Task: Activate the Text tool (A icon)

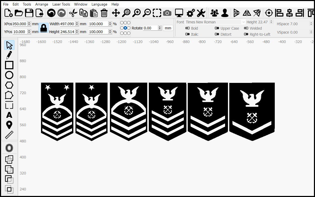Action: point(9,115)
